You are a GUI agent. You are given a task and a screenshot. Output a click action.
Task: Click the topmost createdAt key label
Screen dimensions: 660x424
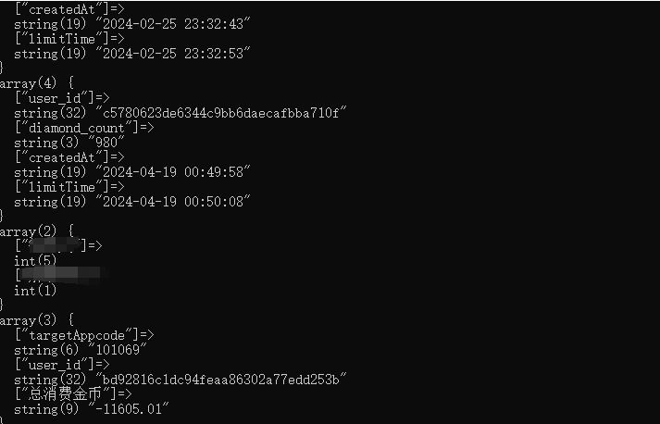tap(62, 9)
